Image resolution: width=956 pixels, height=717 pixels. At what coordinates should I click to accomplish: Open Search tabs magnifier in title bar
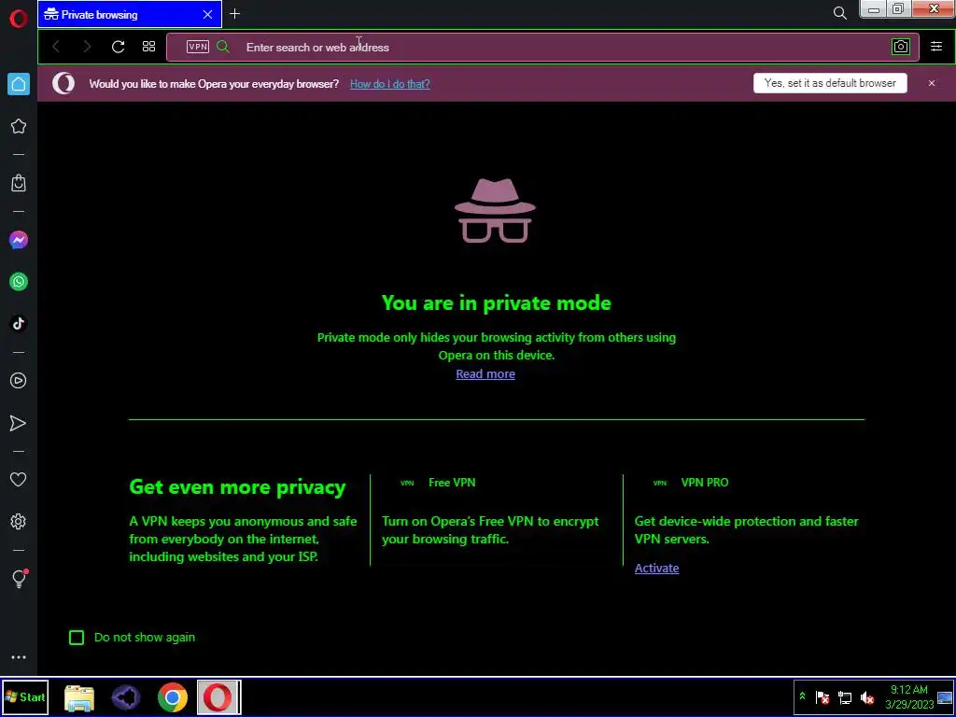coord(839,13)
